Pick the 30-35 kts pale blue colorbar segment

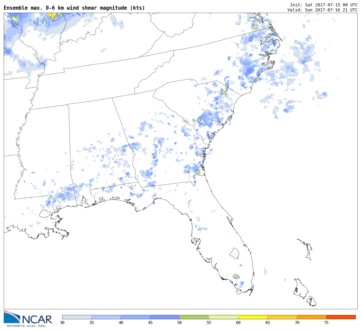pyautogui.click(x=77, y=317)
